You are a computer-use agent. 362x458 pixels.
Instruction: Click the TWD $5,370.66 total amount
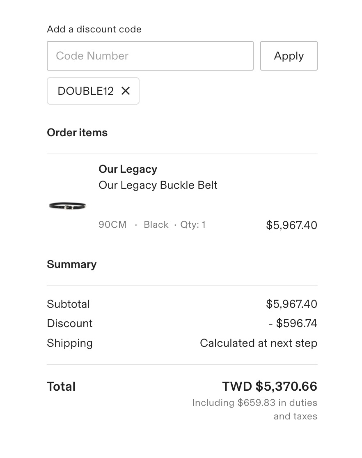[x=270, y=387]
